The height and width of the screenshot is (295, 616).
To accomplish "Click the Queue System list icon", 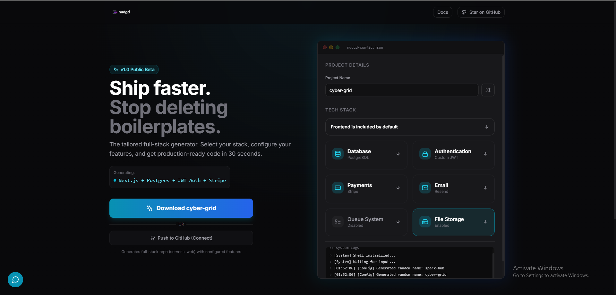I will tap(338, 222).
